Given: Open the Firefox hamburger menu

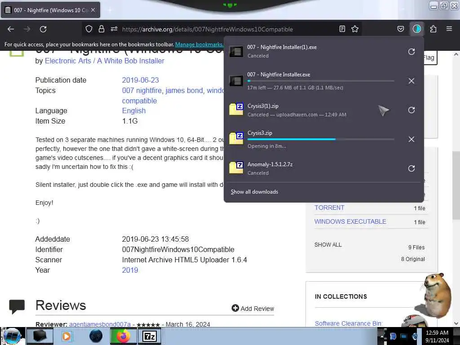Looking at the screenshot, I should (449, 29).
